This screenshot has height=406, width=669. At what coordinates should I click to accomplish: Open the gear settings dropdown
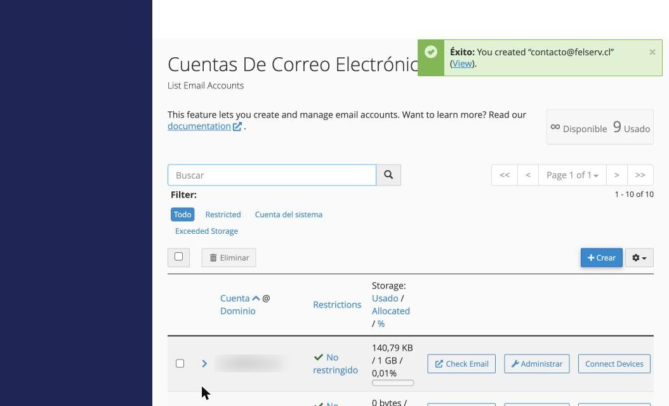tap(639, 258)
